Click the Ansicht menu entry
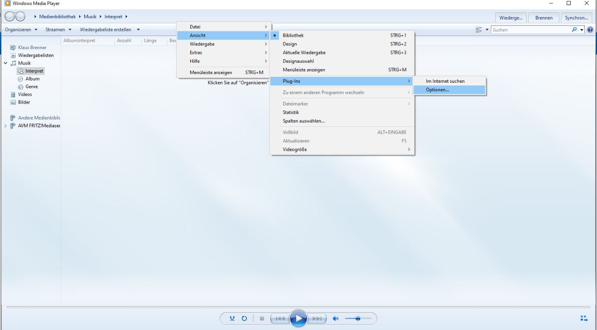 (x=224, y=35)
